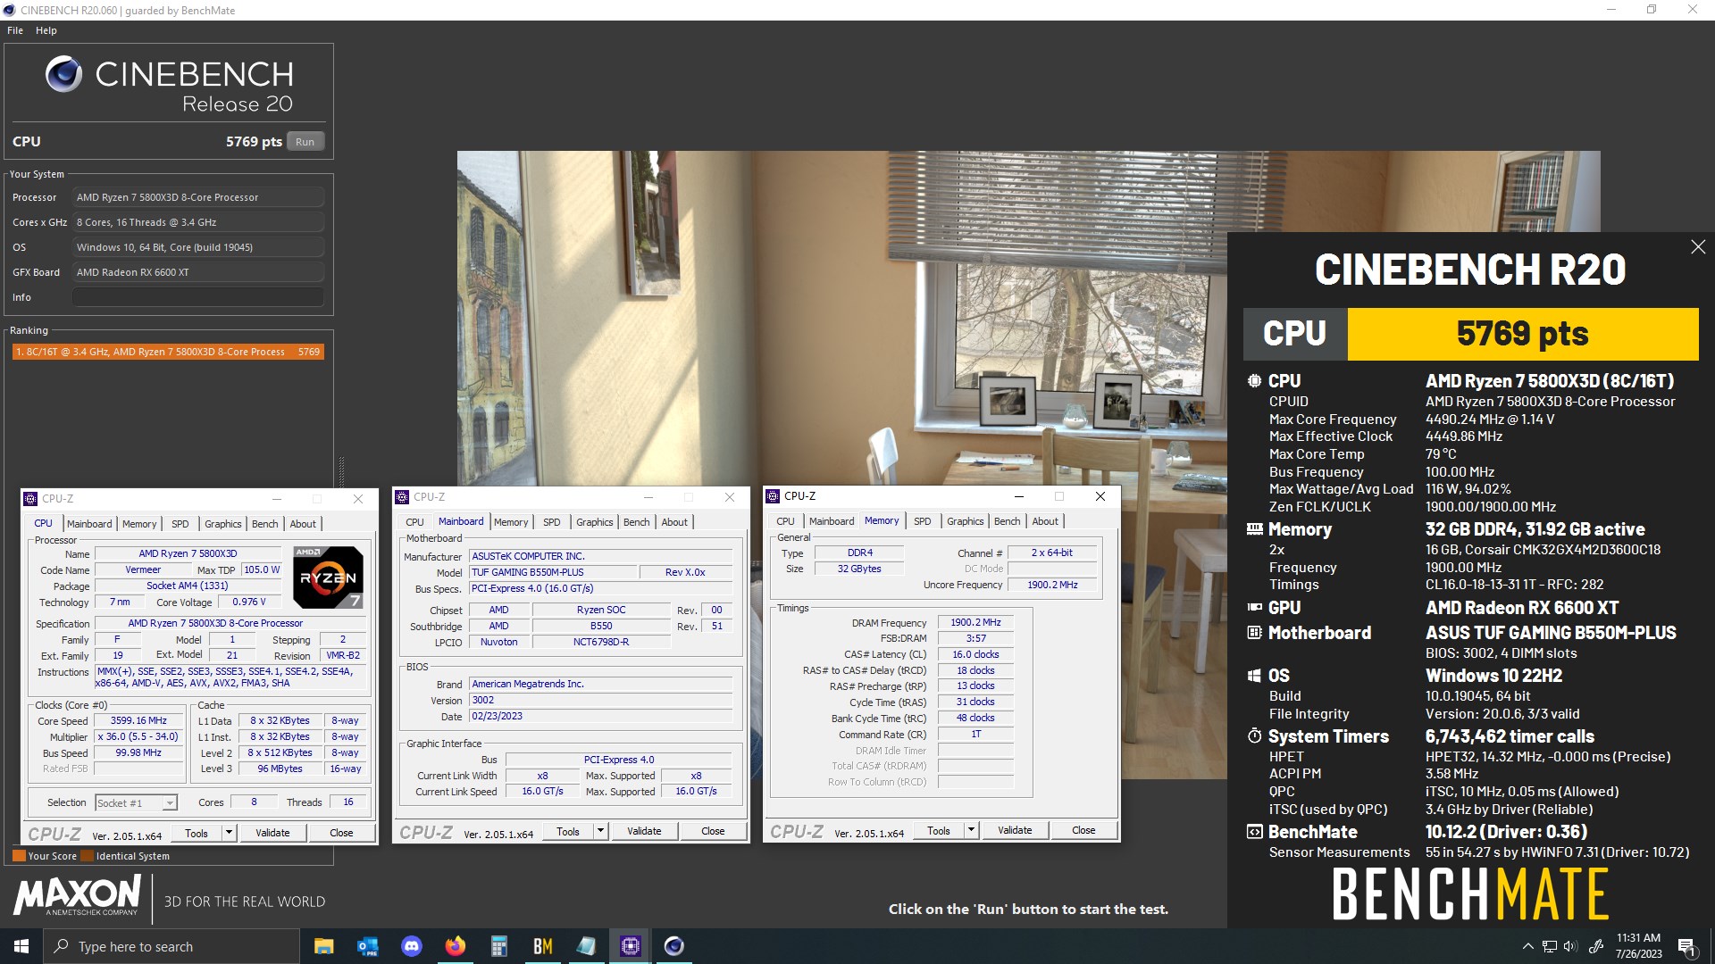The height and width of the screenshot is (964, 1715).
Task: Open the Cinebench Help menu
Action: click(46, 30)
